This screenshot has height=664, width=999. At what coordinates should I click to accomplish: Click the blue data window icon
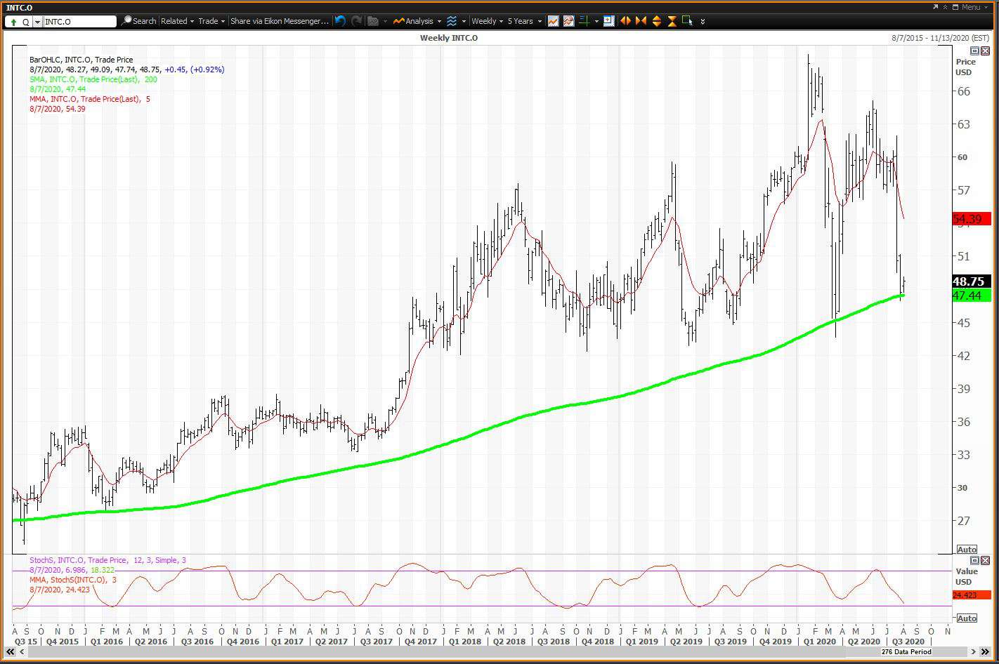(609, 21)
